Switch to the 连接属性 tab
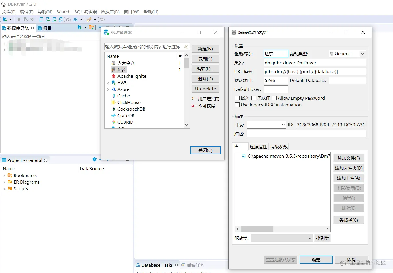 coord(258,147)
